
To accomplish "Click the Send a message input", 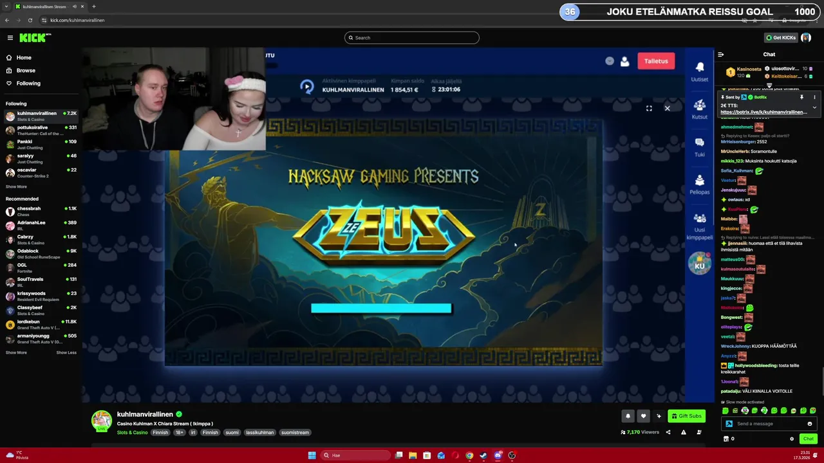I will pyautogui.click(x=770, y=424).
